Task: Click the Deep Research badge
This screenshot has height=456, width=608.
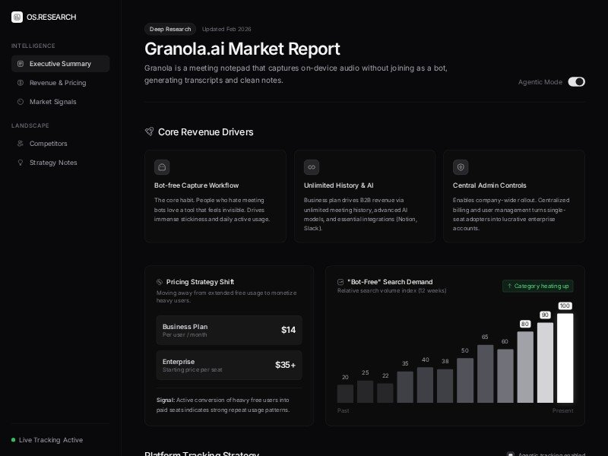Action: click(x=170, y=29)
